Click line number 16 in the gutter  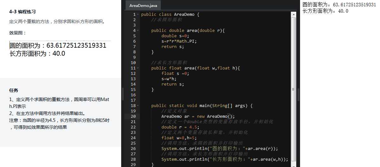pyautogui.click(x=133, y=95)
